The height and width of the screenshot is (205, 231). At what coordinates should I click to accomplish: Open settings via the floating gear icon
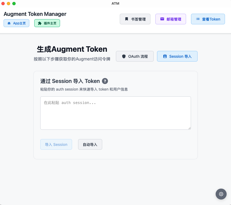tap(221, 194)
